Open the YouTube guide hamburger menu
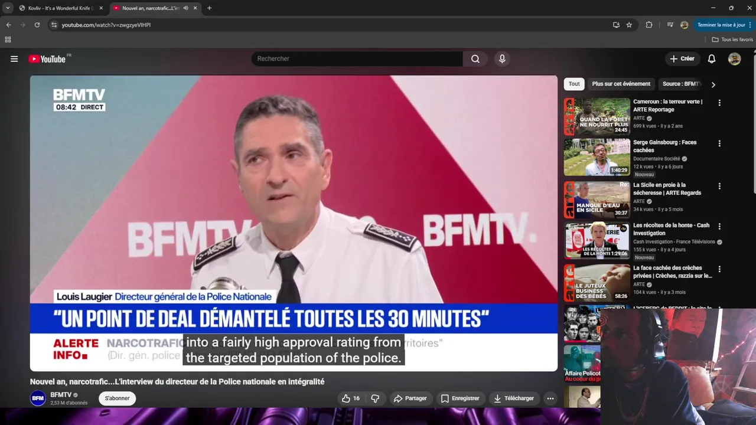 [14, 58]
